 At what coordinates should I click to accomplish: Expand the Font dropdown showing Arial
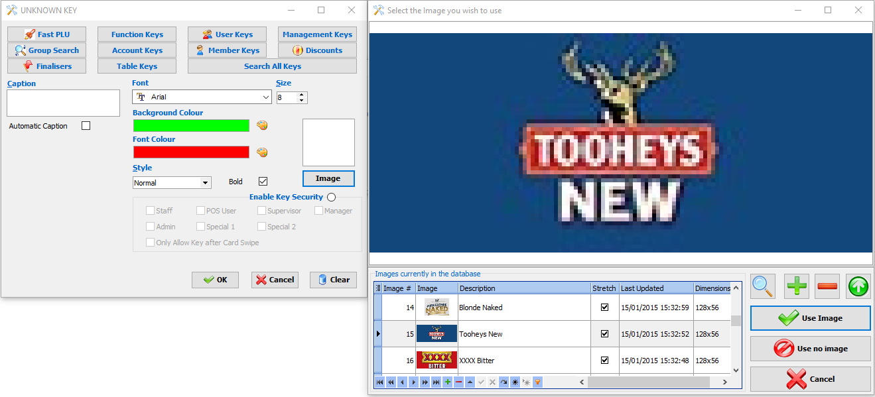[266, 97]
